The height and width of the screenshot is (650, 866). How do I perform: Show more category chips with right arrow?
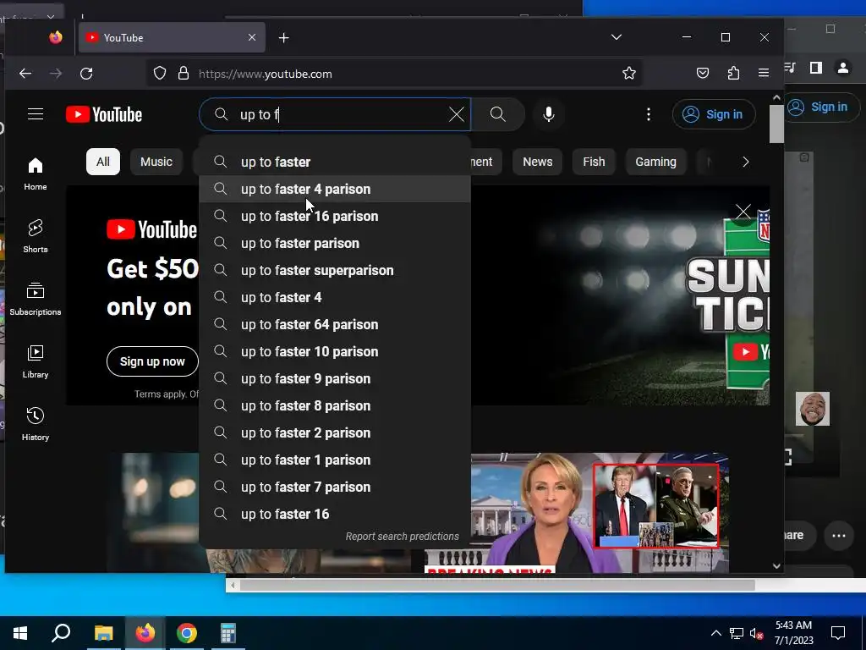(x=746, y=162)
